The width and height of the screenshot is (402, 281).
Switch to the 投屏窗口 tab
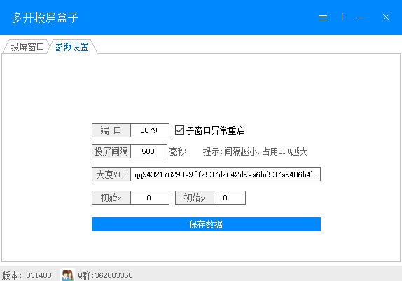[x=27, y=47]
